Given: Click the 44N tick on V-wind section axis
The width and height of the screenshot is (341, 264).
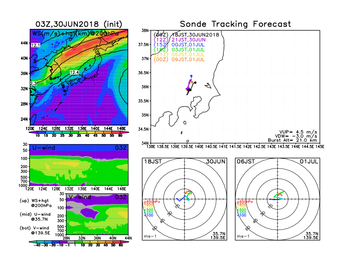Looking at the screenshot, I should pos(128,238).
